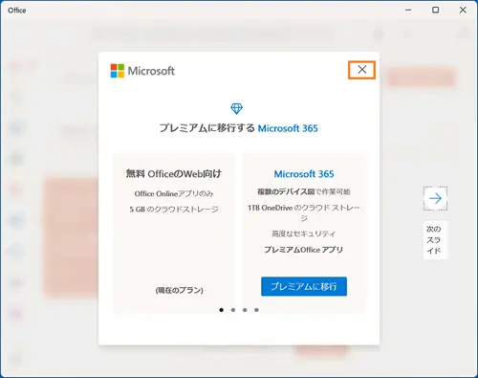
Task: Click the 次のスライド tooltip label
Action: point(435,240)
